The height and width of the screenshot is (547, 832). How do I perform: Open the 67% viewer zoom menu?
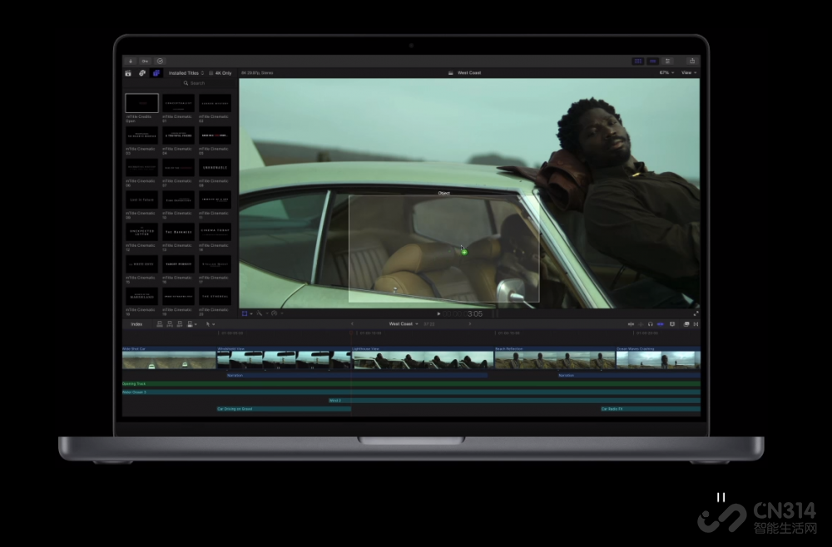(x=666, y=72)
